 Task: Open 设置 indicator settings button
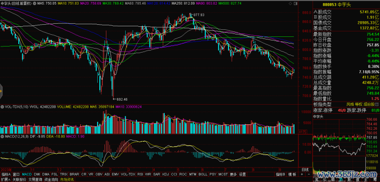tap(242, 174)
